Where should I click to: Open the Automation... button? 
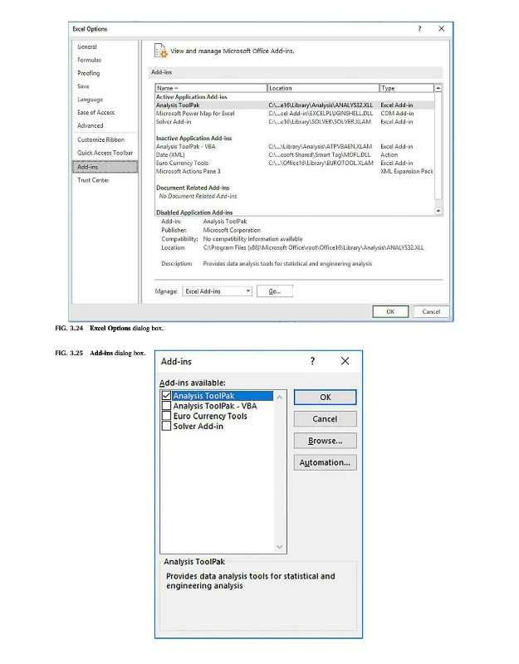325,462
